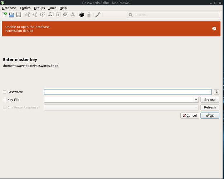The height and width of the screenshot is (179, 224).
Task: Enable the Password checkbox
Action: [x=5, y=92]
